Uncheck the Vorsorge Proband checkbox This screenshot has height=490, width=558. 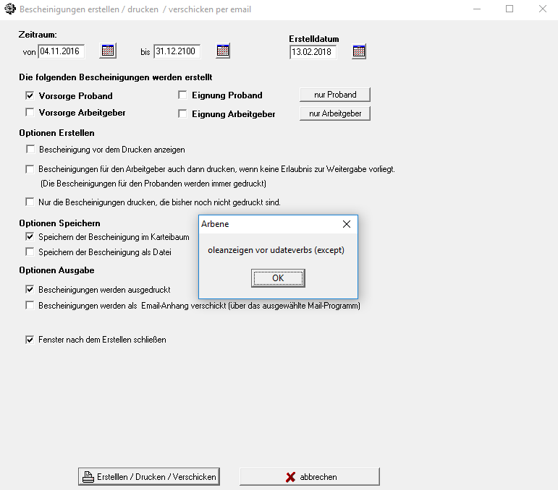(30, 95)
